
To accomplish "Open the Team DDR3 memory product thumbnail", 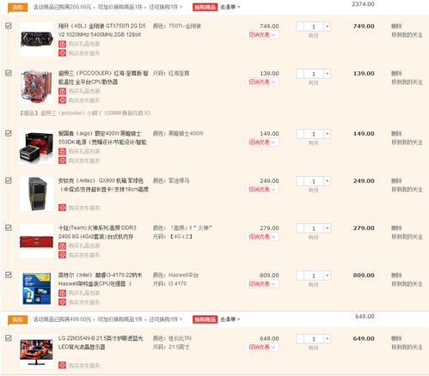I will pyautogui.click(x=36, y=241).
